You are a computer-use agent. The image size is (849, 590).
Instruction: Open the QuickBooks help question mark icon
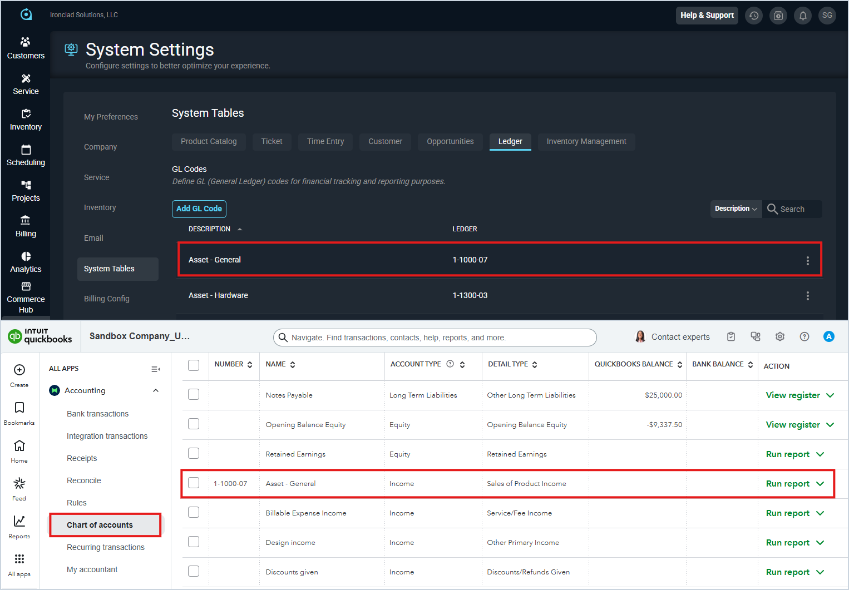pos(804,336)
